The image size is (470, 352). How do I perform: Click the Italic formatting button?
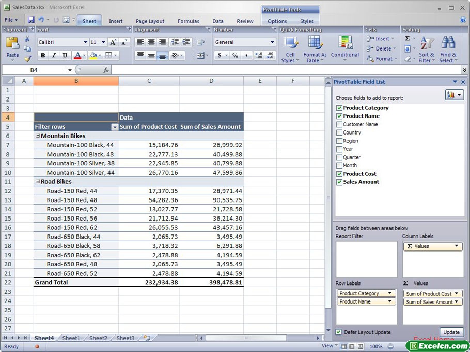pos(54,56)
